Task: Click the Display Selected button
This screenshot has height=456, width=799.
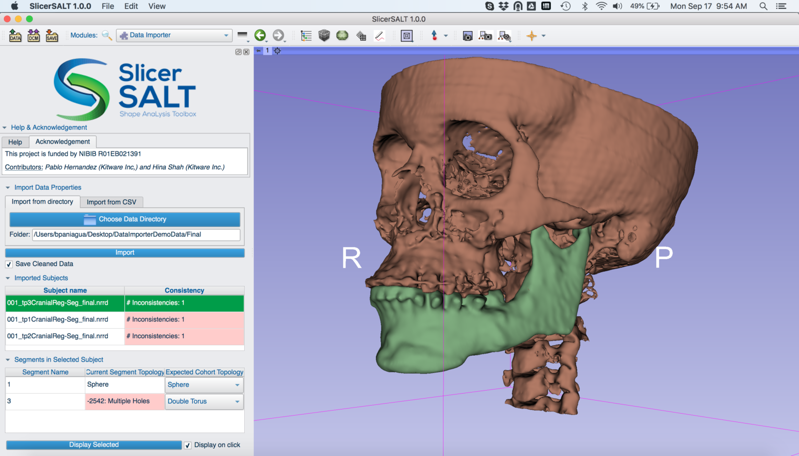Action: coord(94,445)
